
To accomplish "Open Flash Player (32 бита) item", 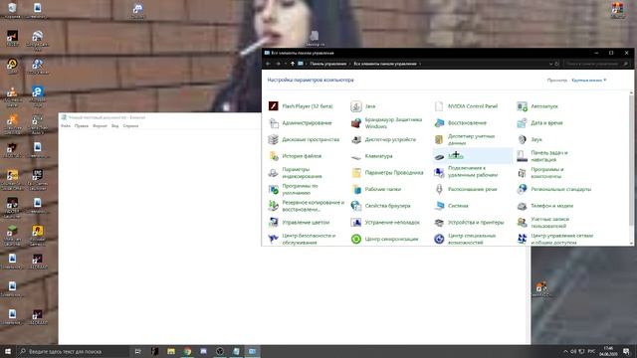I will pyautogui.click(x=301, y=106).
